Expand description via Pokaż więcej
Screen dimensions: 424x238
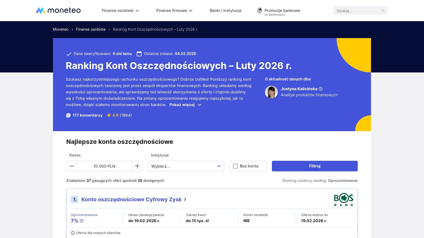(x=185, y=105)
